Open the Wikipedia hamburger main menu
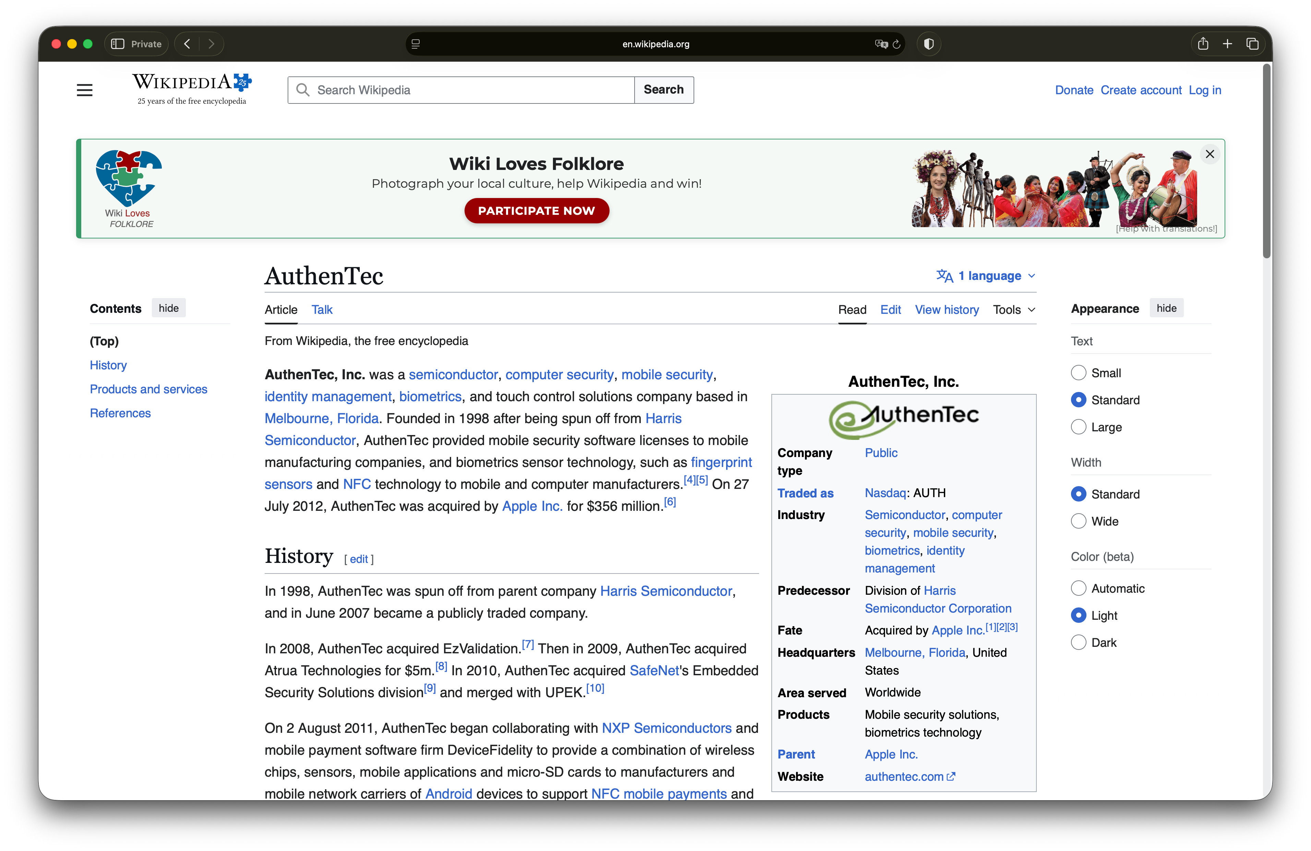 coord(84,90)
